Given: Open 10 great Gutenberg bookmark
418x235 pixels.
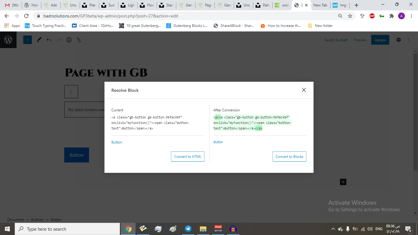Looking at the screenshot, I should [x=140, y=26].
